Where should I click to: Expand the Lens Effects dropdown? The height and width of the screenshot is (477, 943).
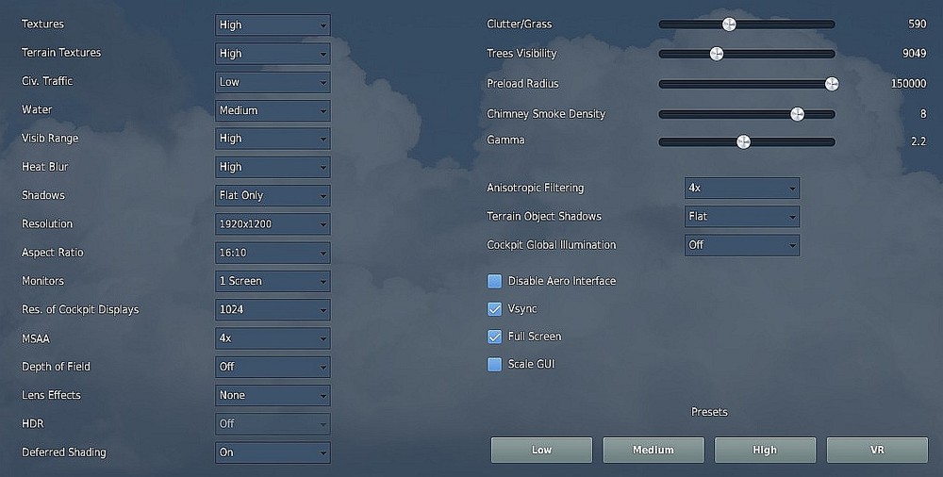(x=273, y=395)
